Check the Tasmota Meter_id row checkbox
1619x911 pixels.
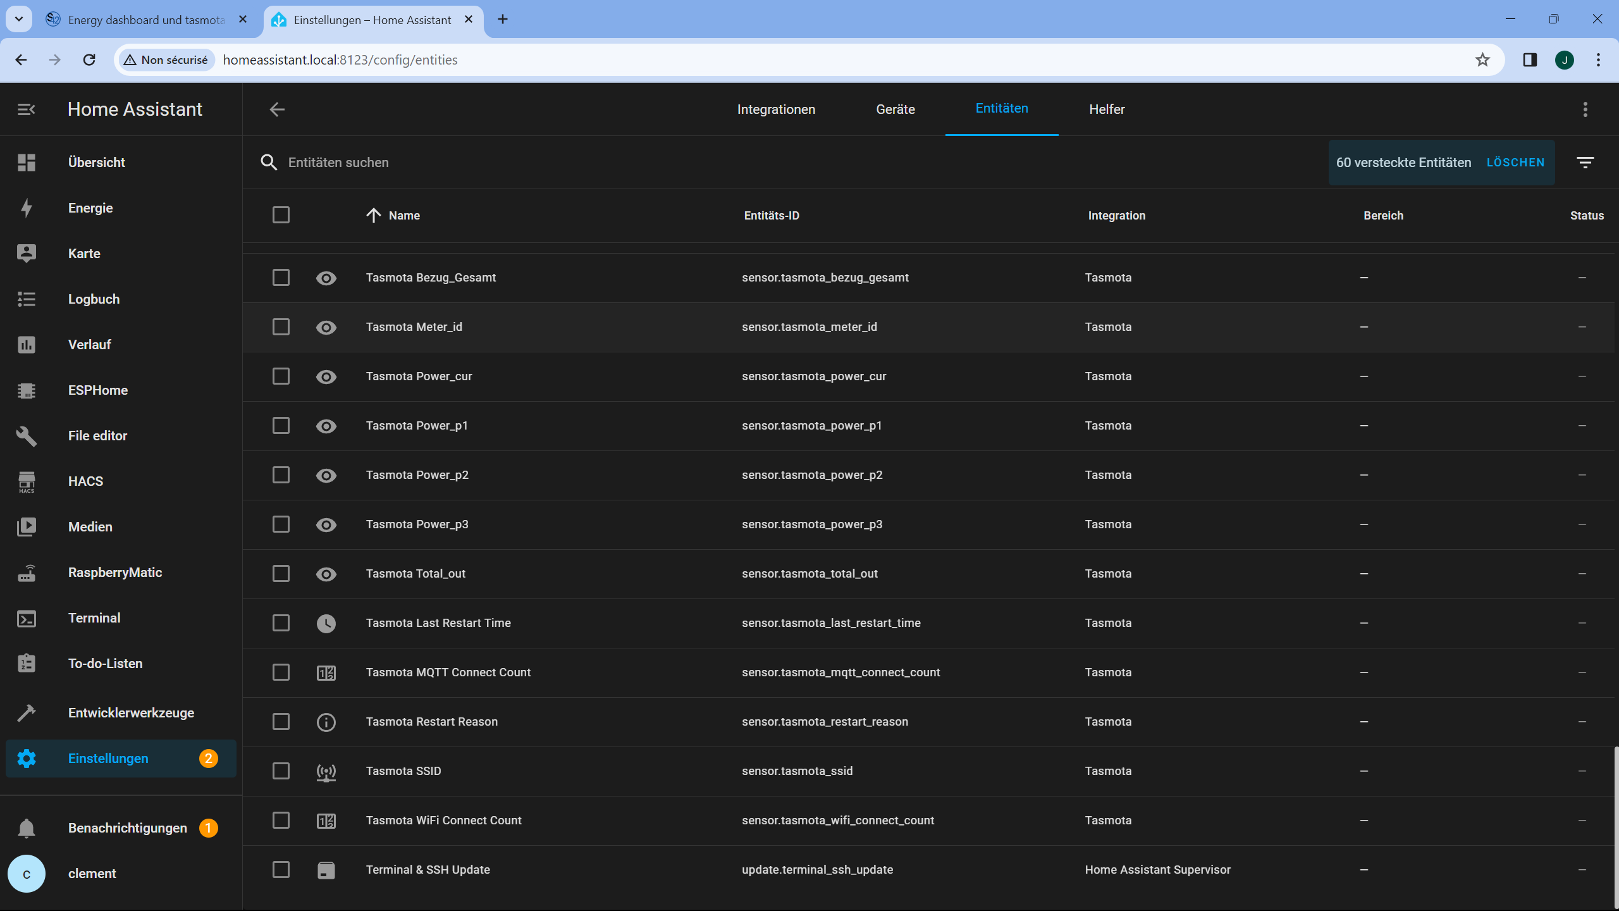pos(281,327)
